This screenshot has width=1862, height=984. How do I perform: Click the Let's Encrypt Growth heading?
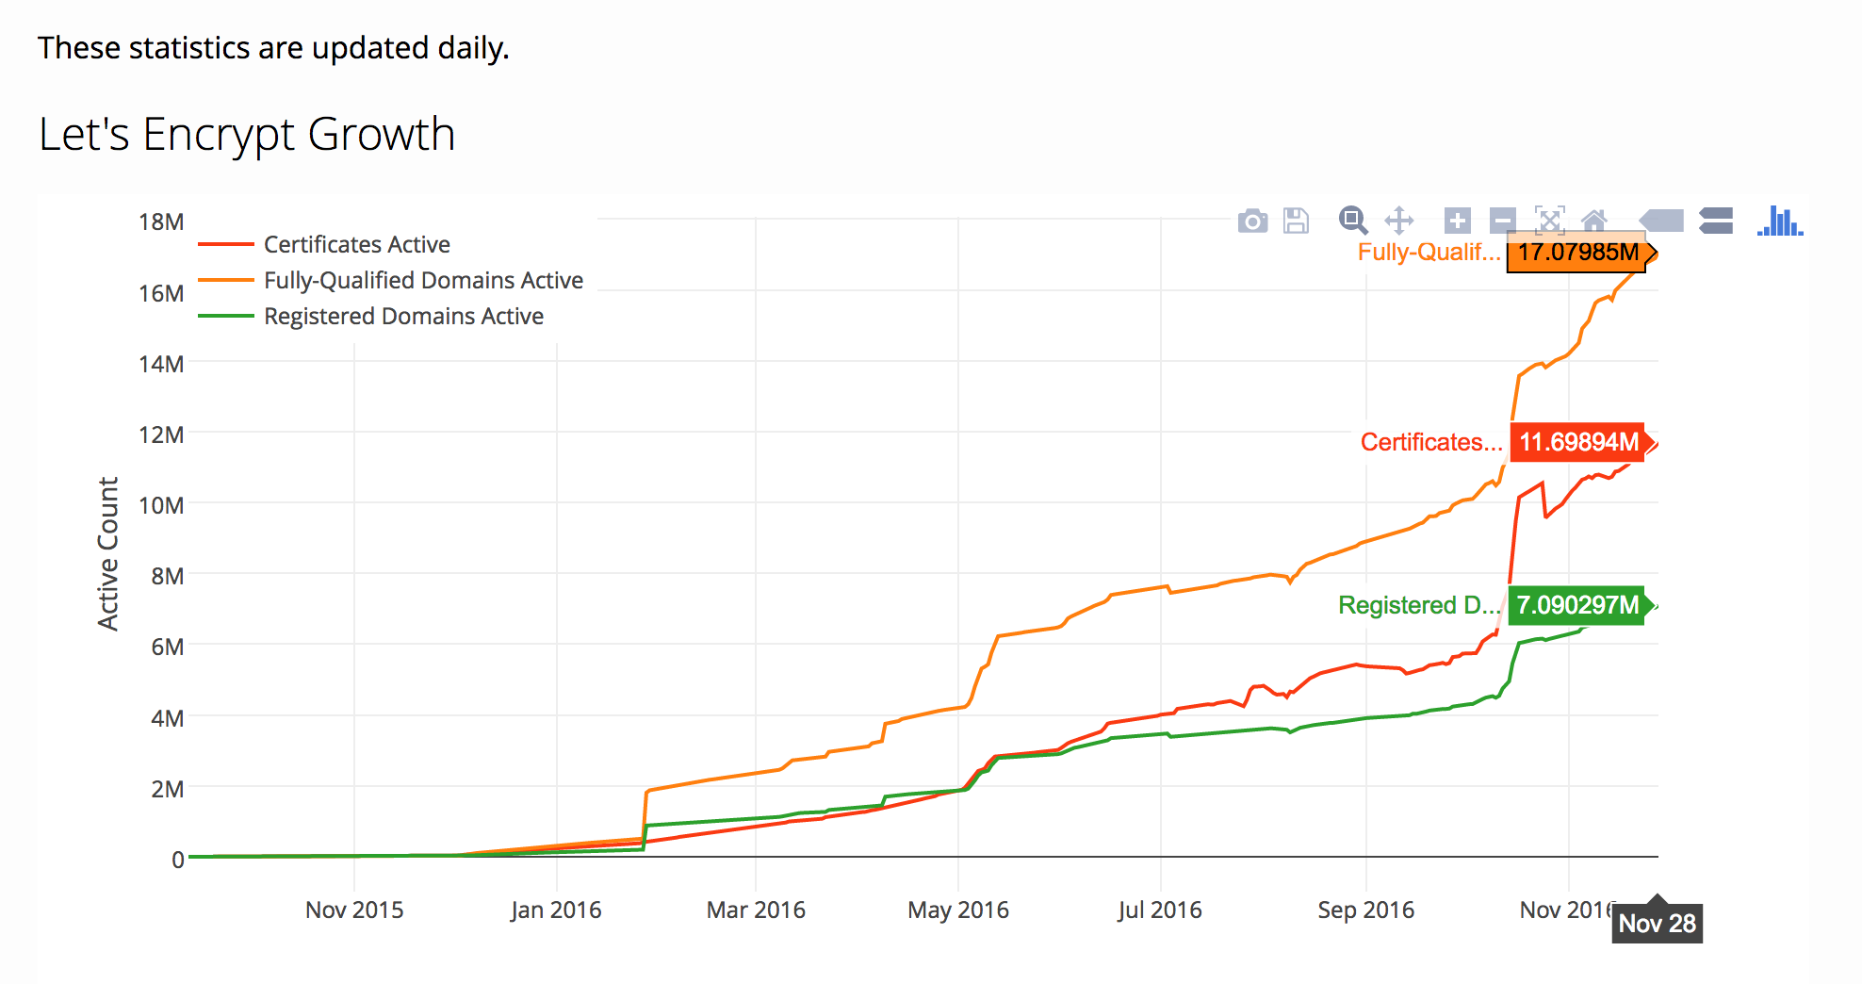click(247, 134)
